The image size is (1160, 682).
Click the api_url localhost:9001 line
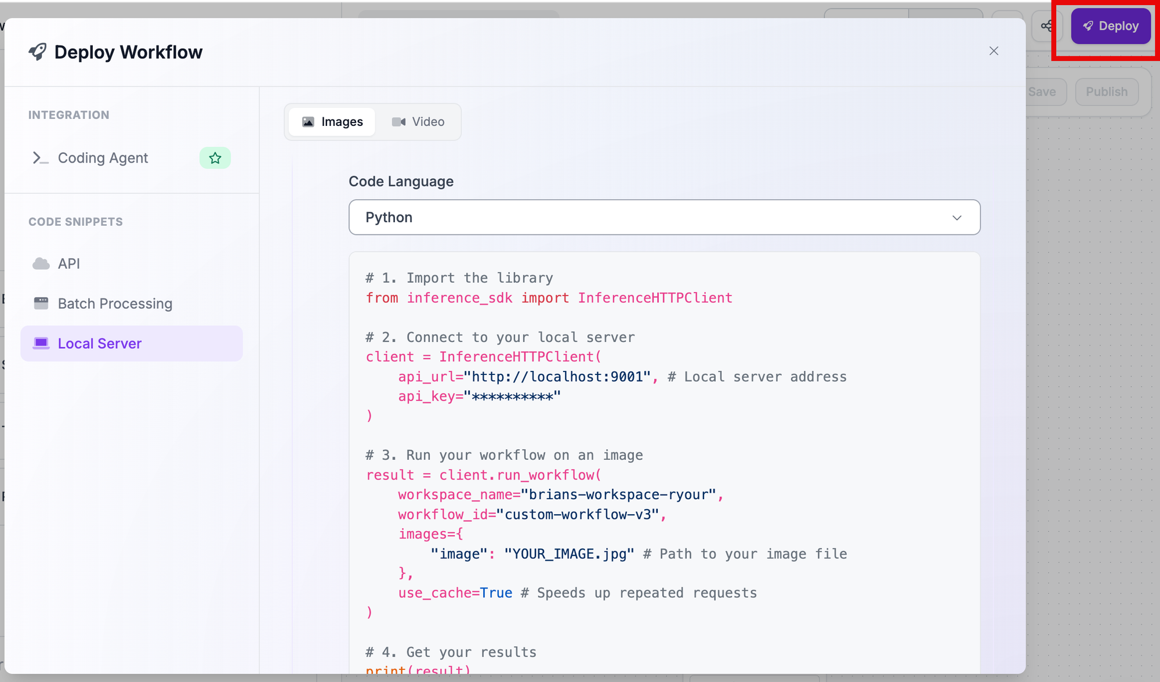[622, 377]
